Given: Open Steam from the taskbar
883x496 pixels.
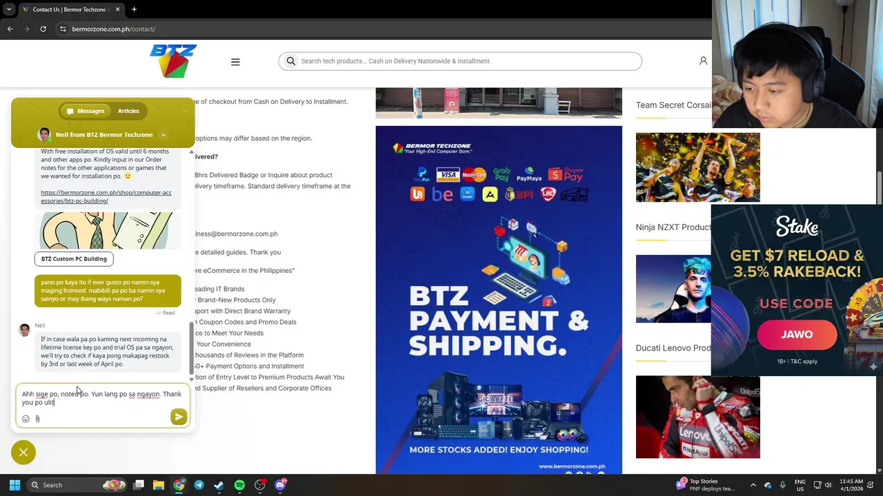Looking at the screenshot, I should [x=219, y=485].
